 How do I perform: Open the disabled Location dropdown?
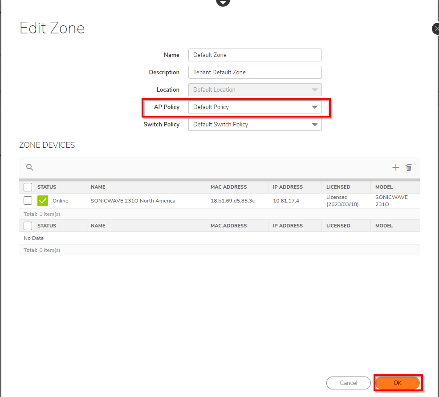click(x=255, y=90)
